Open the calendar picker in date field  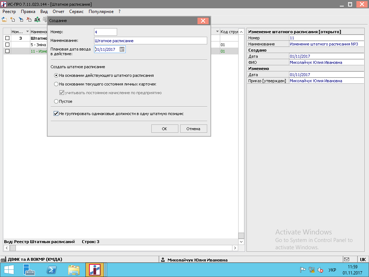click(122, 49)
